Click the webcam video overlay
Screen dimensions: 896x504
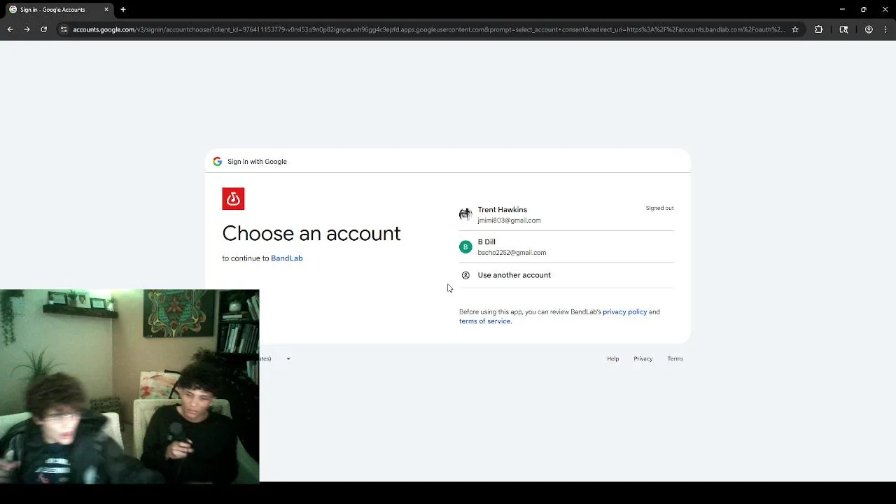129,386
